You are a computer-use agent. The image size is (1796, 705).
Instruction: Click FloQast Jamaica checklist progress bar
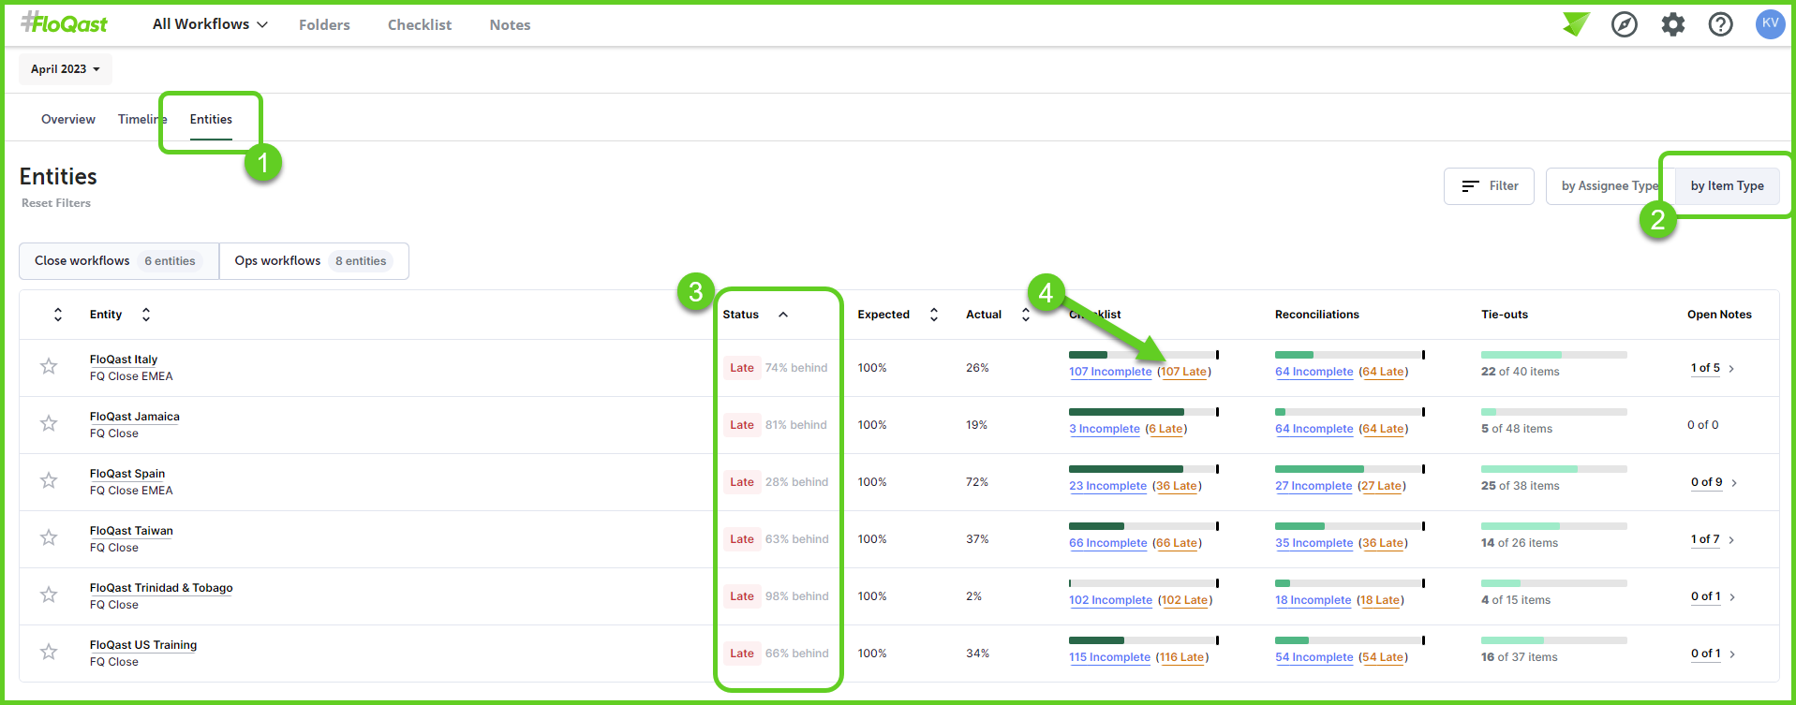(x=1142, y=412)
